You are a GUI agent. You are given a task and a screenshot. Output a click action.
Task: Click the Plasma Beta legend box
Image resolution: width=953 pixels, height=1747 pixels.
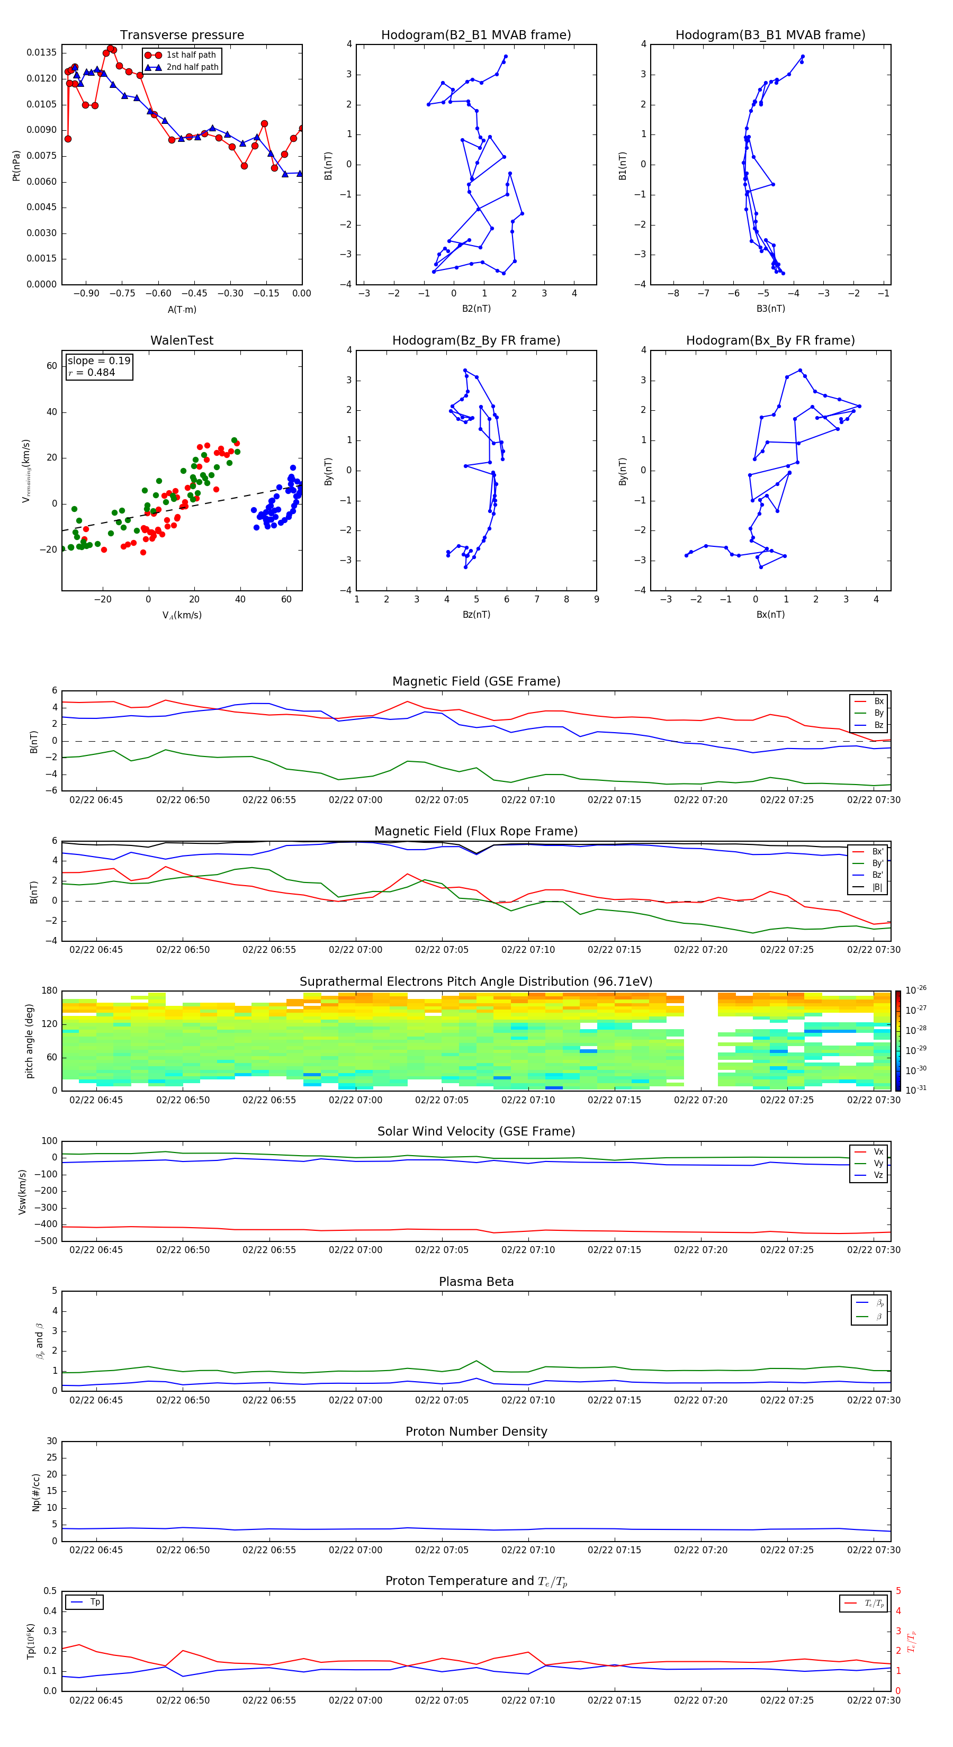point(869,1310)
